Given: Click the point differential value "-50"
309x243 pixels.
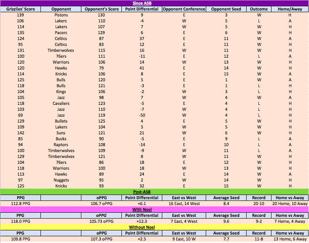Looking at the screenshot, I should pyautogui.click(x=142, y=115).
